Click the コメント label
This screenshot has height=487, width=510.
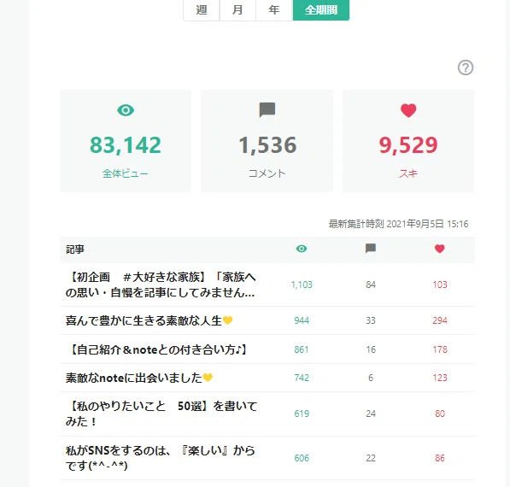click(x=267, y=173)
